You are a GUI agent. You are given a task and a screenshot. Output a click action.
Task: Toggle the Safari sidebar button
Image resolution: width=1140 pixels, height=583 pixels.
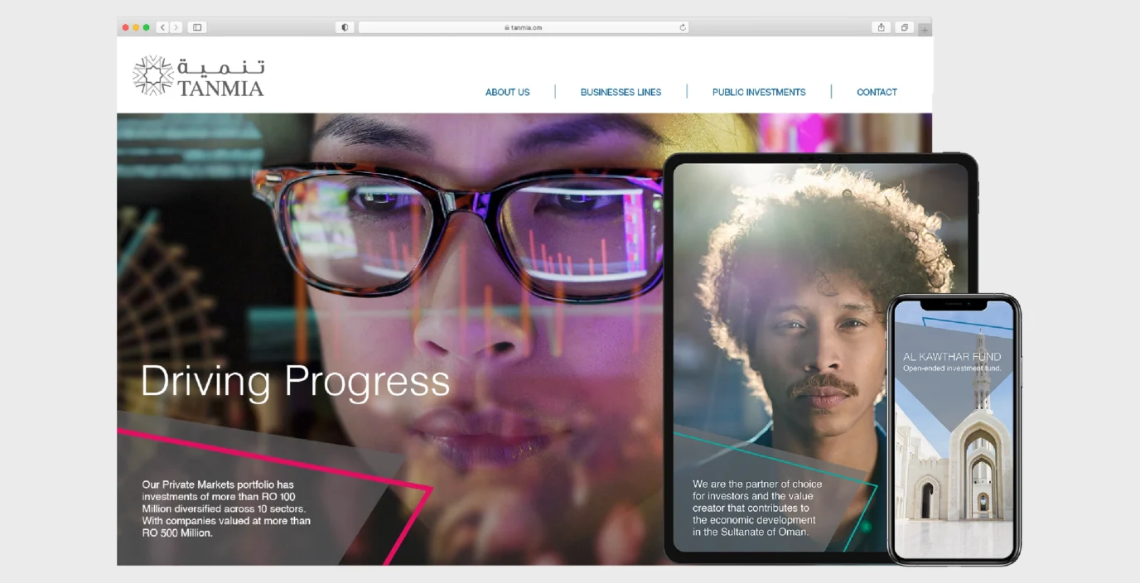[197, 27]
